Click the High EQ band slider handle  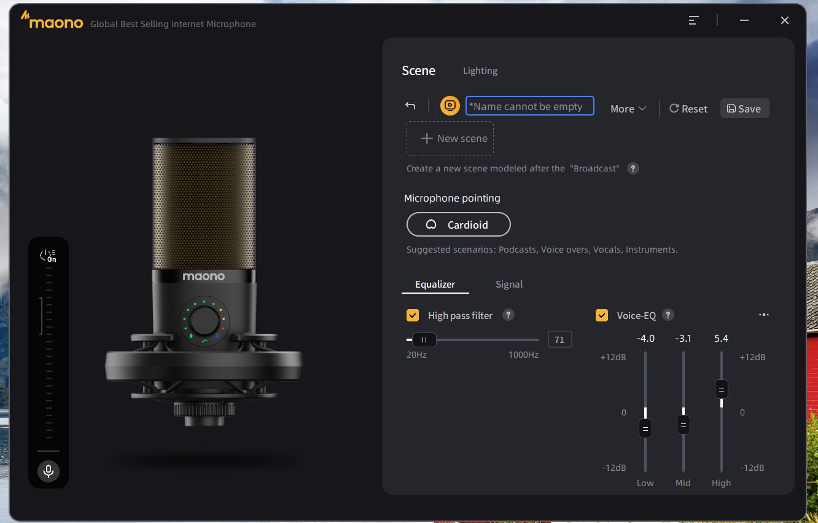[722, 390]
